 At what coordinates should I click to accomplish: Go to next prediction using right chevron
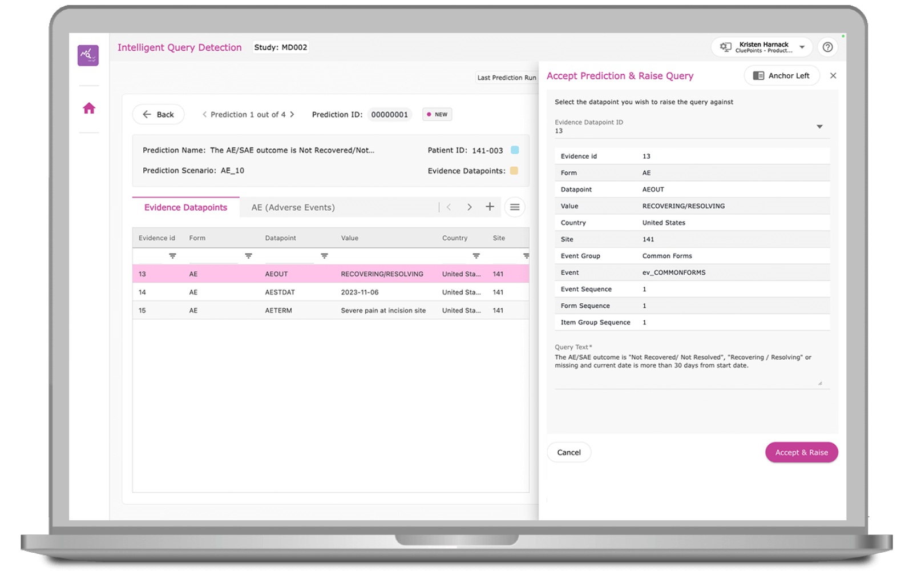[x=292, y=114]
